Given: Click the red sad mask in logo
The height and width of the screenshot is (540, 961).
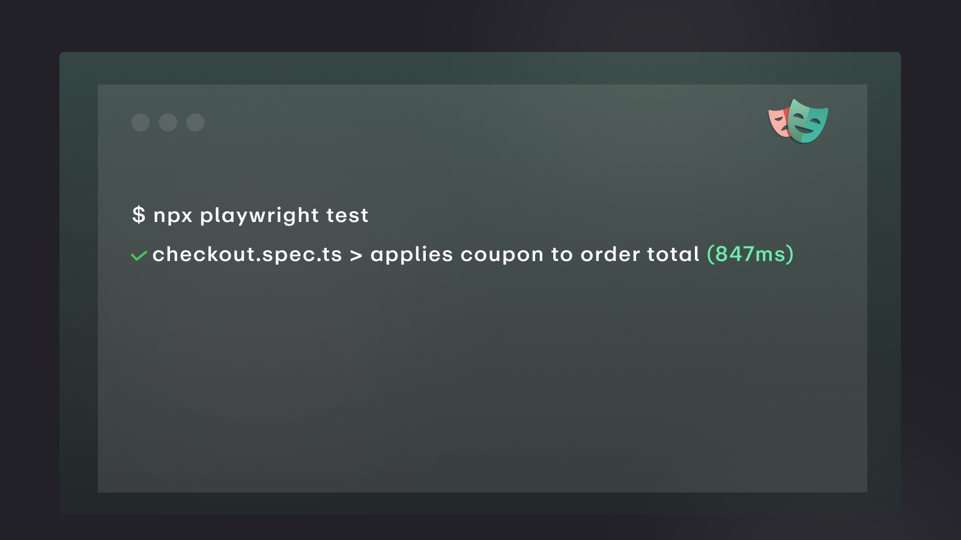Looking at the screenshot, I should pos(778,122).
